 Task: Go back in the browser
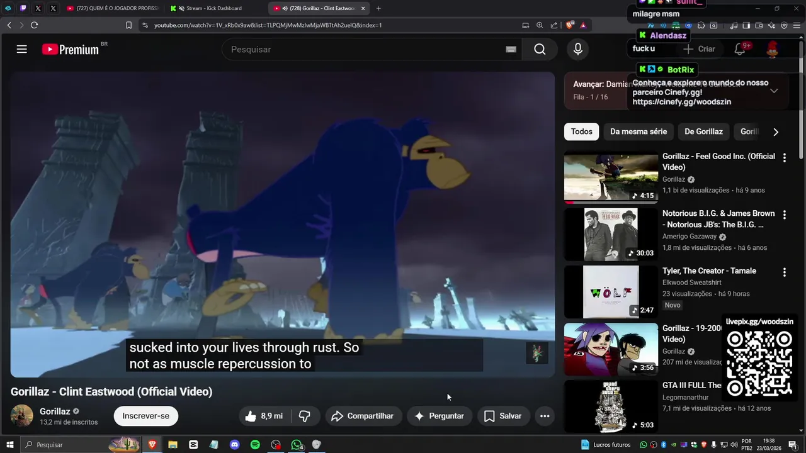pyautogui.click(x=9, y=25)
